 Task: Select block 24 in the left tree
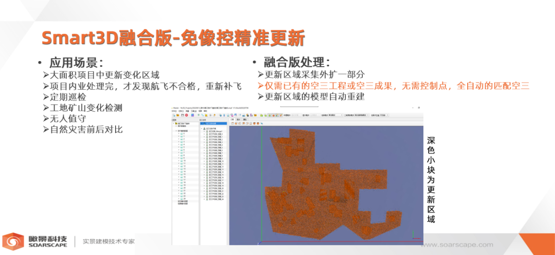click(x=183, y=199)
